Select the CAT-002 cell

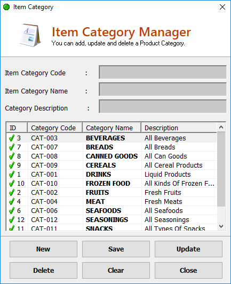44,193
